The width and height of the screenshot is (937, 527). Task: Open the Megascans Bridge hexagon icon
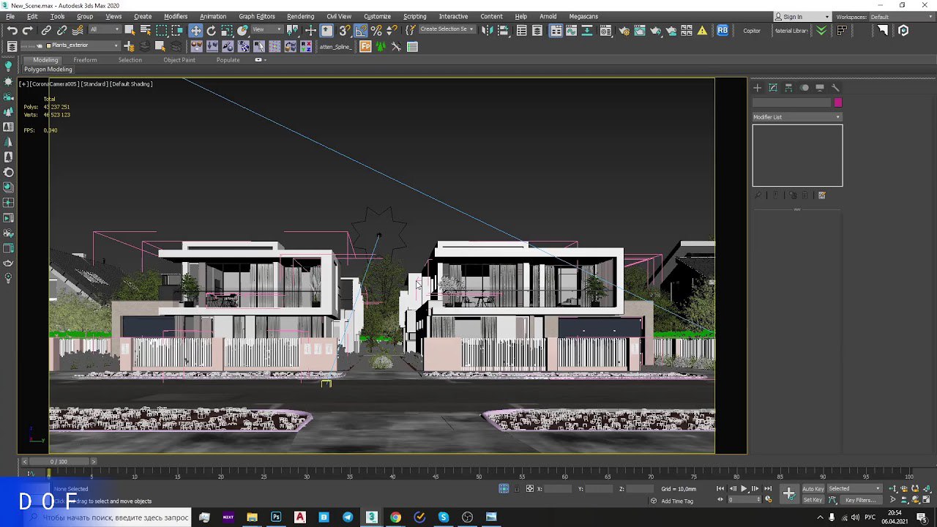903,30
